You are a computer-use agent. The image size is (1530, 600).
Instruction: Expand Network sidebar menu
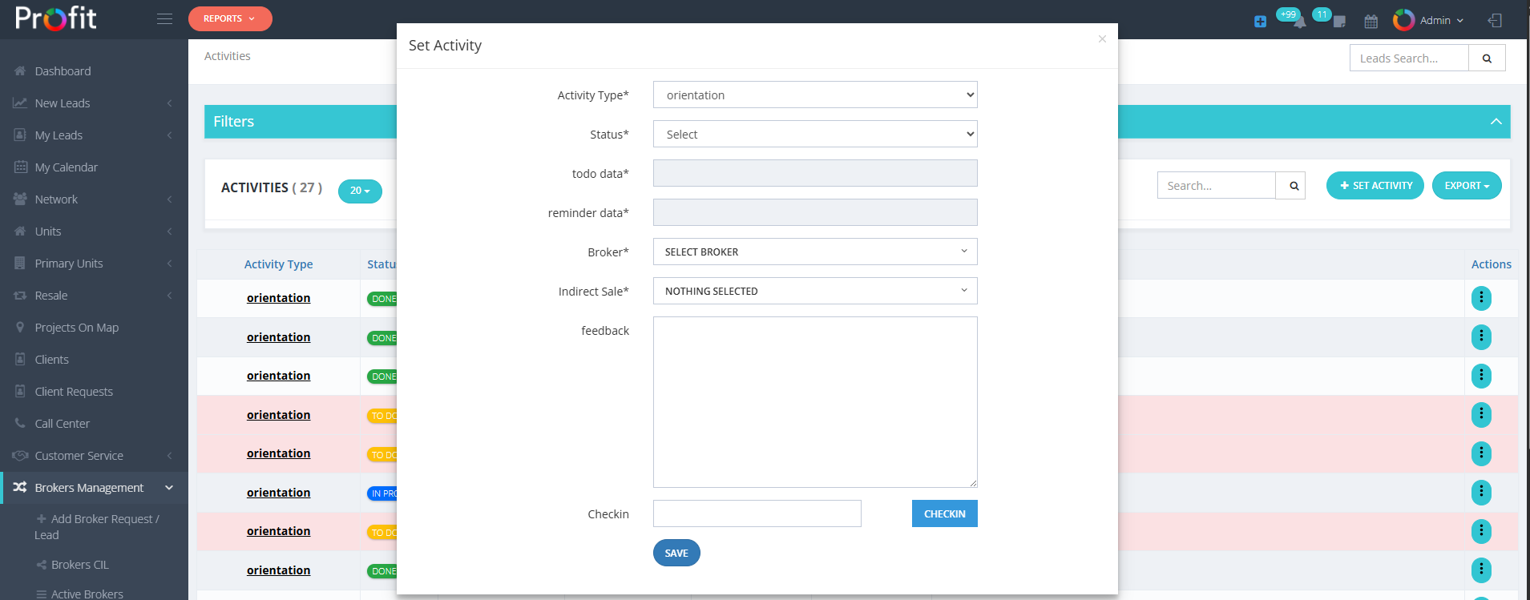94,199
